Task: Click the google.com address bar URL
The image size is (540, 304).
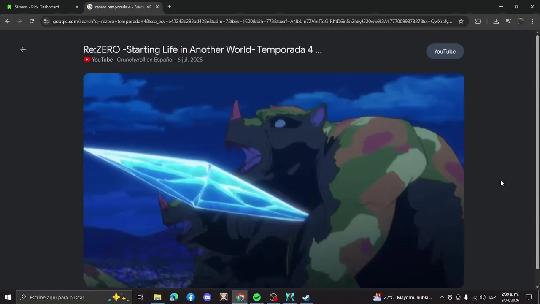Action: (x=252, y=21)
